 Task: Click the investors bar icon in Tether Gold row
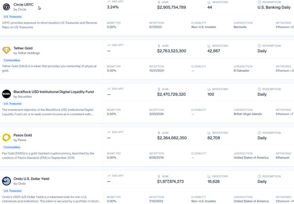(x=209, y=46)
